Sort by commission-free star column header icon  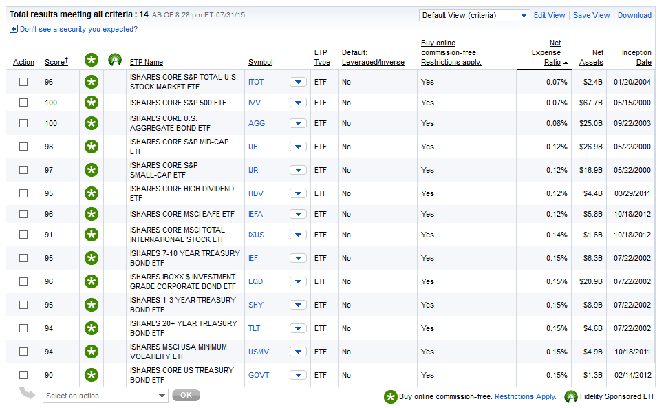(x=92, y=60)
